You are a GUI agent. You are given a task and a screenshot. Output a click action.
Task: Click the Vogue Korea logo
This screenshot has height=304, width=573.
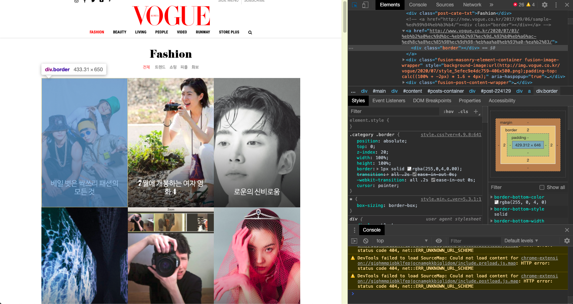(x=171, y=16)
